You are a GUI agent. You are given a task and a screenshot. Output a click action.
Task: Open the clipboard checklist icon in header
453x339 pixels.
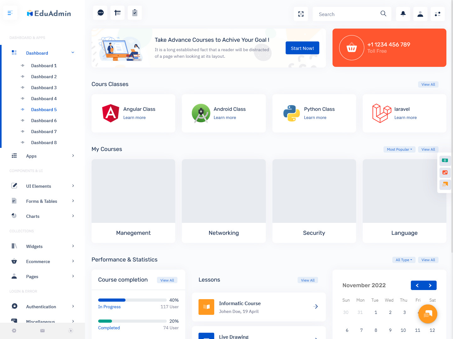[x=135, y=13]
